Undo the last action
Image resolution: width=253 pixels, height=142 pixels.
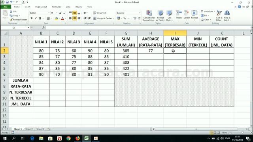click(11, 2)
